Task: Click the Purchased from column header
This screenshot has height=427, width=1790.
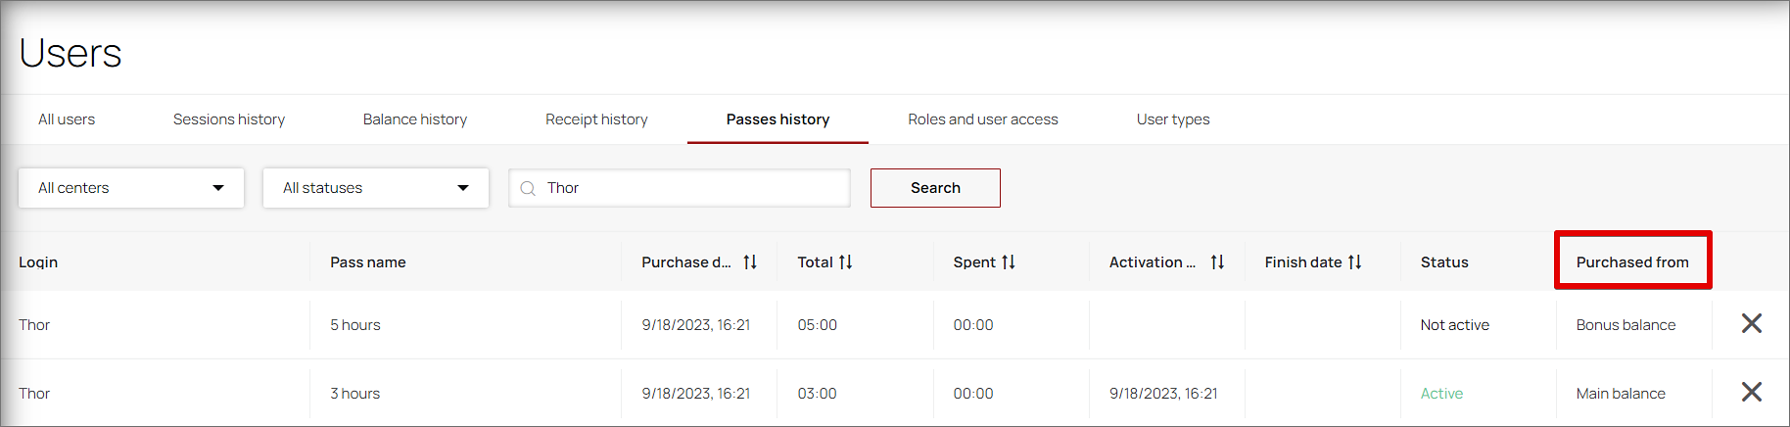Action: (x=1632, y=262)
